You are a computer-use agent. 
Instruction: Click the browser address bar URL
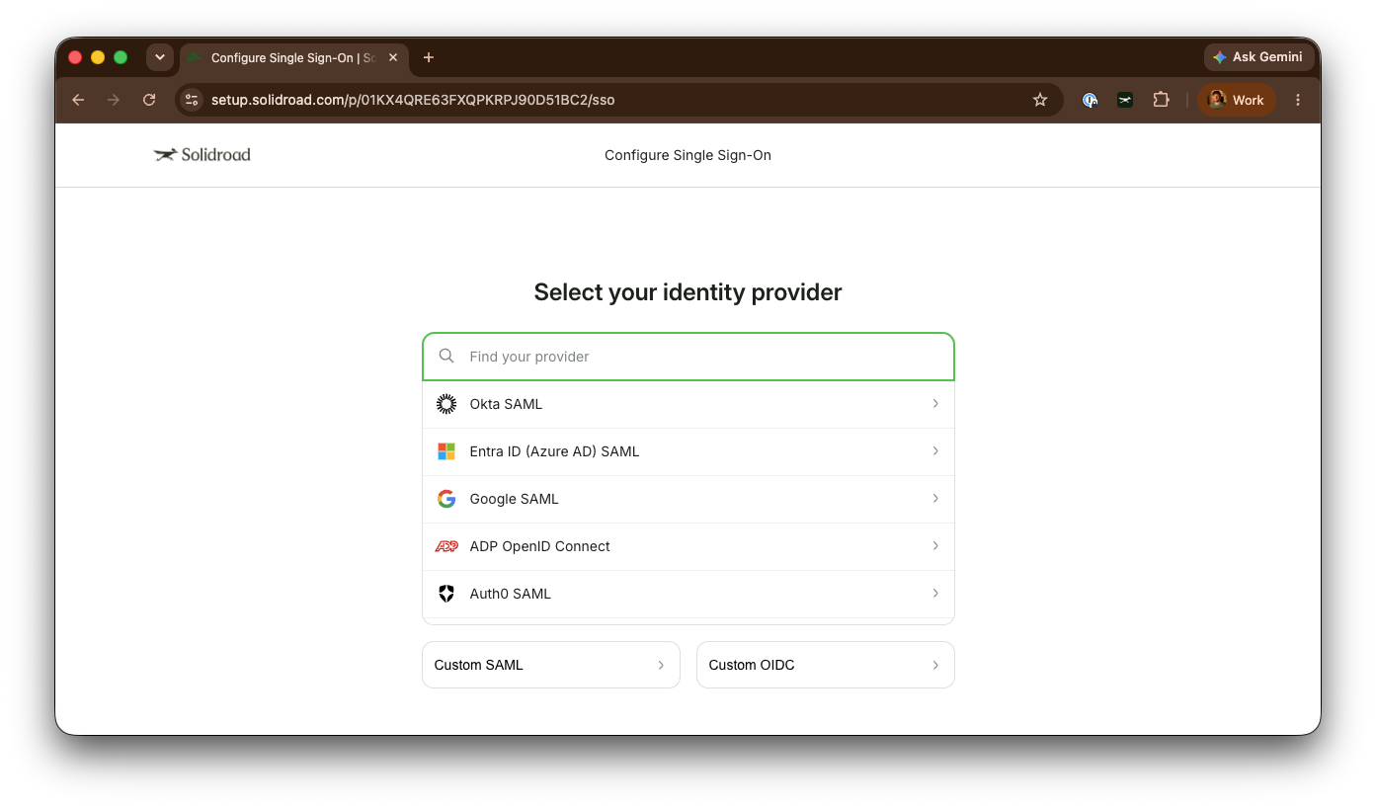point(413,100)
